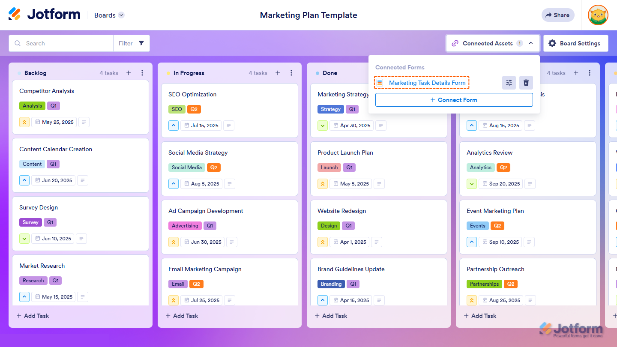This screenshot has width=617, height=347.
Task: Click the Jotform logo
Action: [44, 15]
